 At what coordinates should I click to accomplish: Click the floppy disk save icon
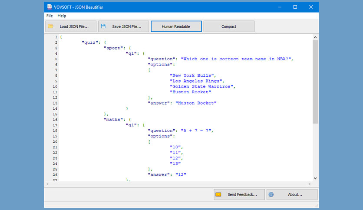[103, 26]
